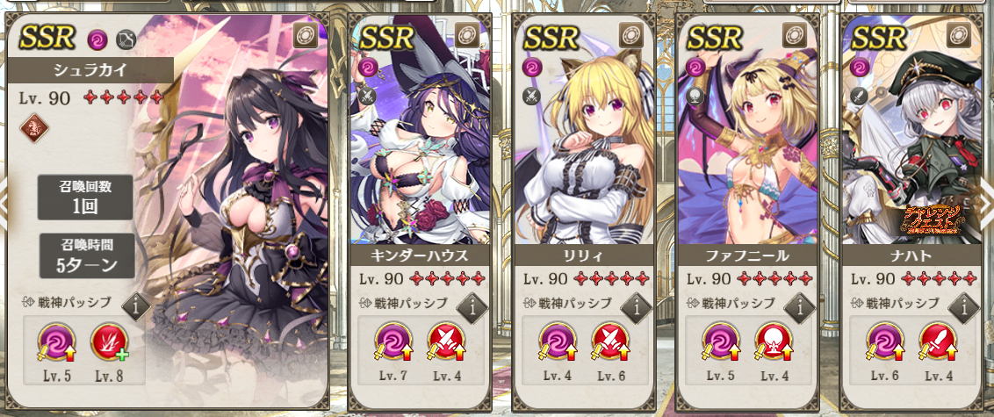This screenshot has width=994, height=417.
Task: Click the 召喚回数 1回 summon count box
Action: [85, 198]
